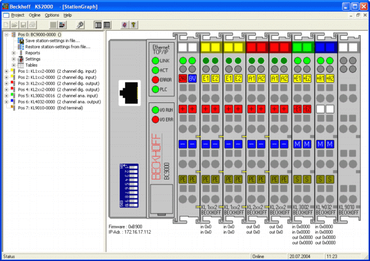The width and height of the screenshot is (370, 261).
Task: Select Pos 7: KL9010-0000 End terminal row
Action: pyautogui.click(x=51, y=108)
